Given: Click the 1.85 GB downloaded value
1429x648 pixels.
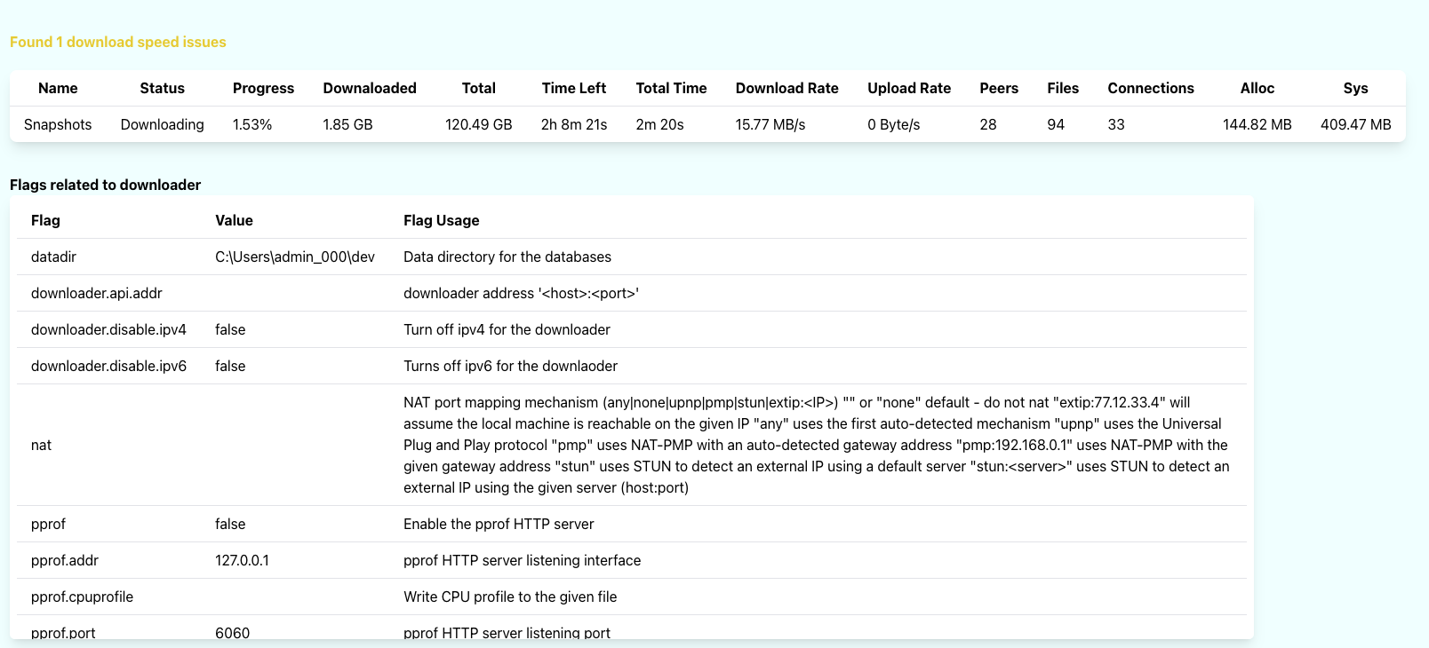Looking at the screenshot, I should (347, 124).
